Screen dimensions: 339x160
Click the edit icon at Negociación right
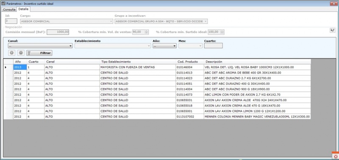click(x=332, y=31)
